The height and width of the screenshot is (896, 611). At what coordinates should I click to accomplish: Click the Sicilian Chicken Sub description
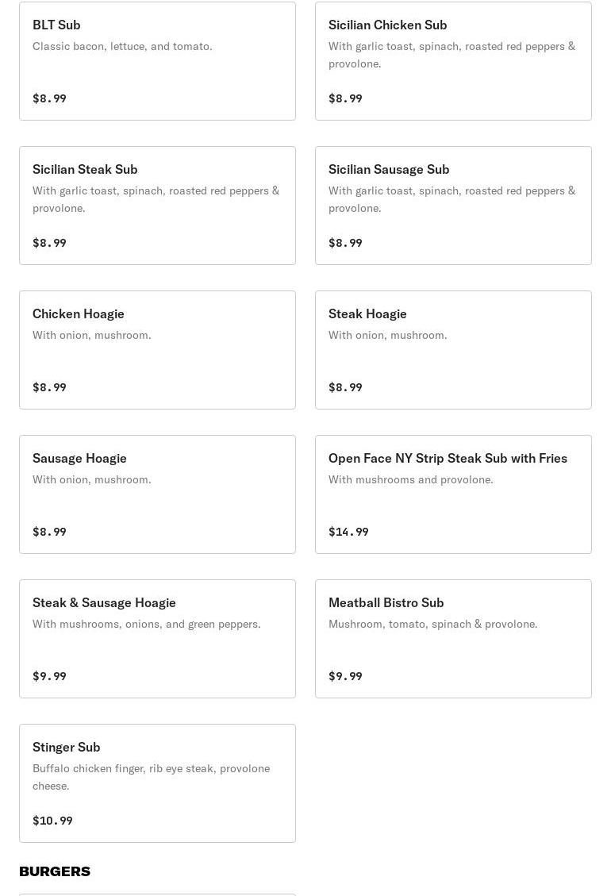pos(452,55)
